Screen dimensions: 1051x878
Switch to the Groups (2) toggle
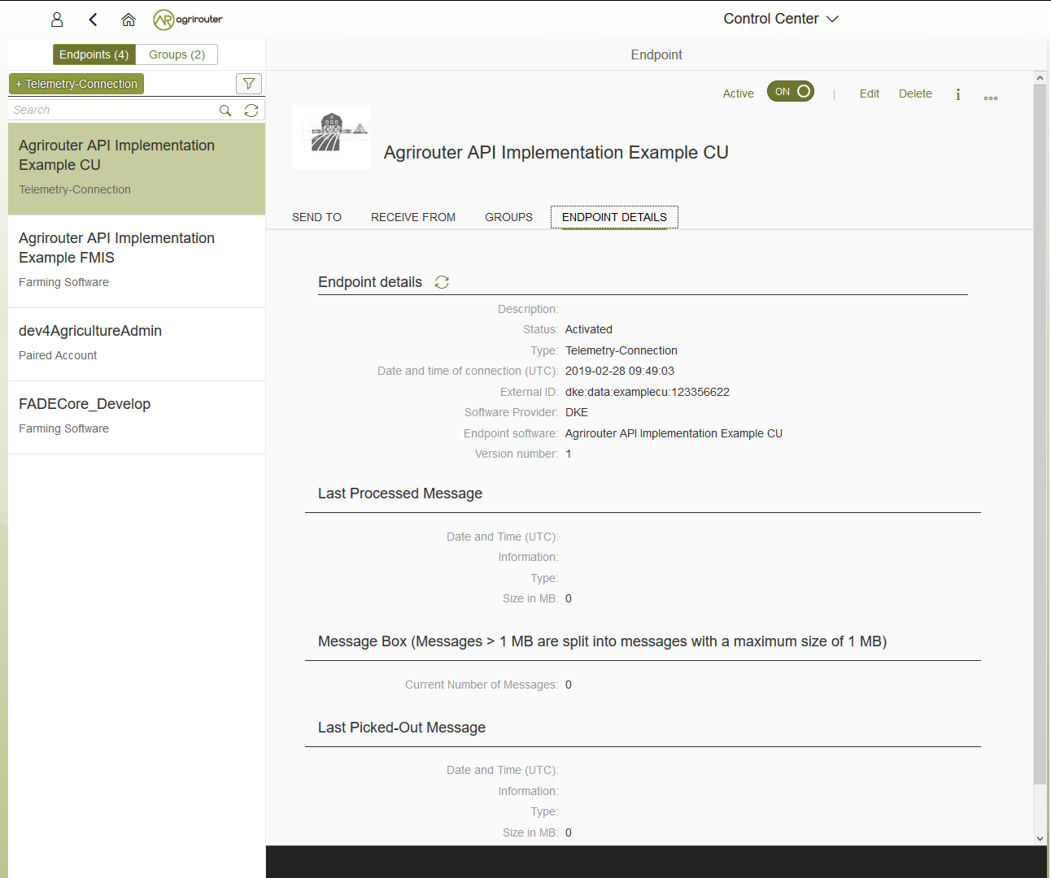[x=177, y=54]
